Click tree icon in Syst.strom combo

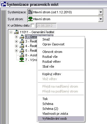click(30, 19)
